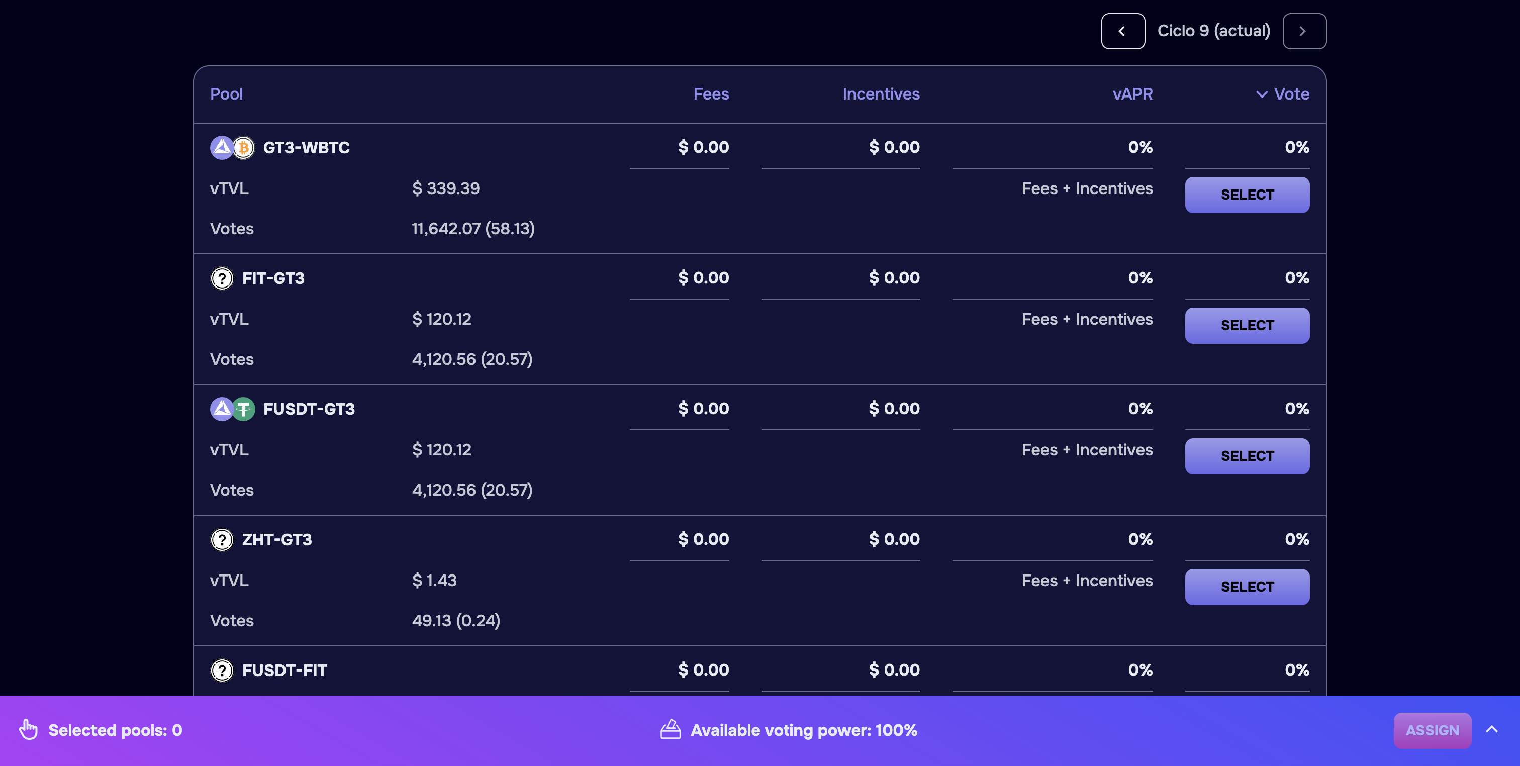This screenshot has width=1520, height=766.
Task: Click FIT-GT3 Incentives value $ 0.00
Action: point(894,278)
